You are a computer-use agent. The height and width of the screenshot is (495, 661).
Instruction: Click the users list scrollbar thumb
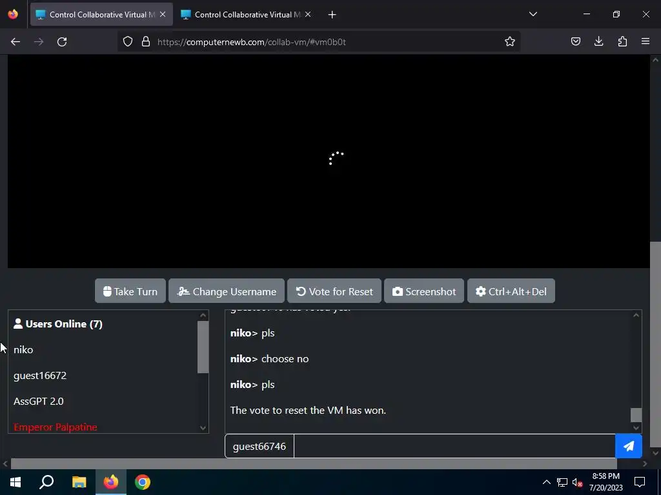tap(203, 347)
